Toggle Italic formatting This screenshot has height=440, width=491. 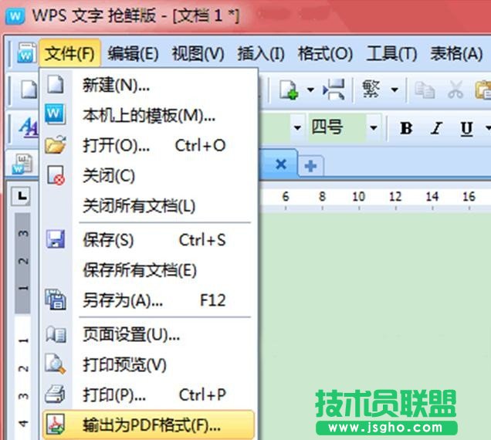click(436, 128)
